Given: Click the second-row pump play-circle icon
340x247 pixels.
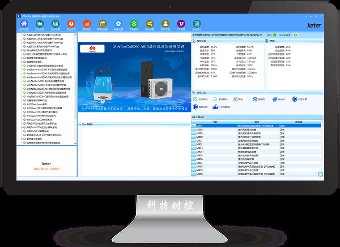Looking at the screenshot, I should click(195, 107).
